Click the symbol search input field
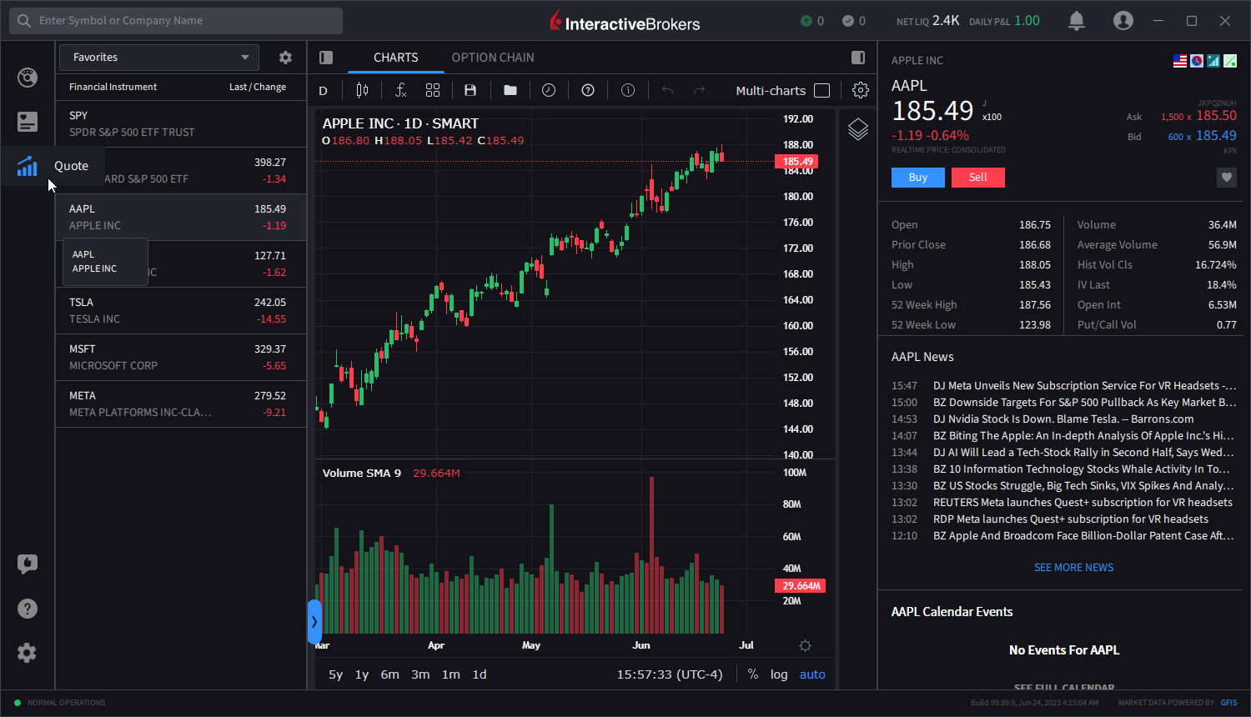Screen dimensions: 1251x717 point(176,21)
